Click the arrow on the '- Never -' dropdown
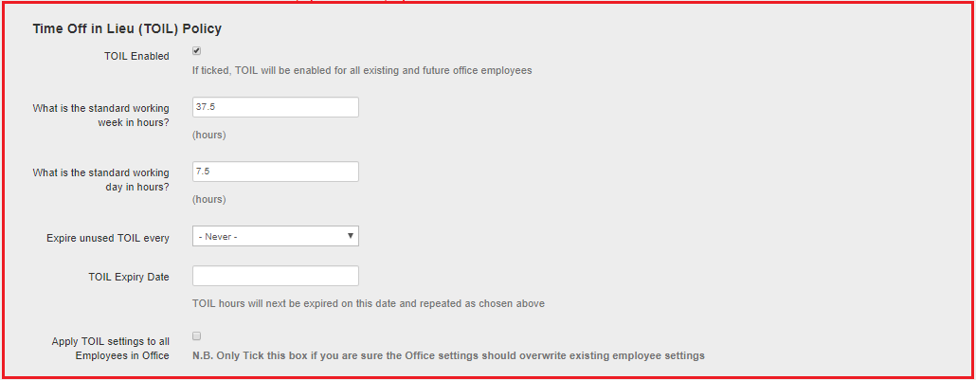 click(x=350, y=236)
